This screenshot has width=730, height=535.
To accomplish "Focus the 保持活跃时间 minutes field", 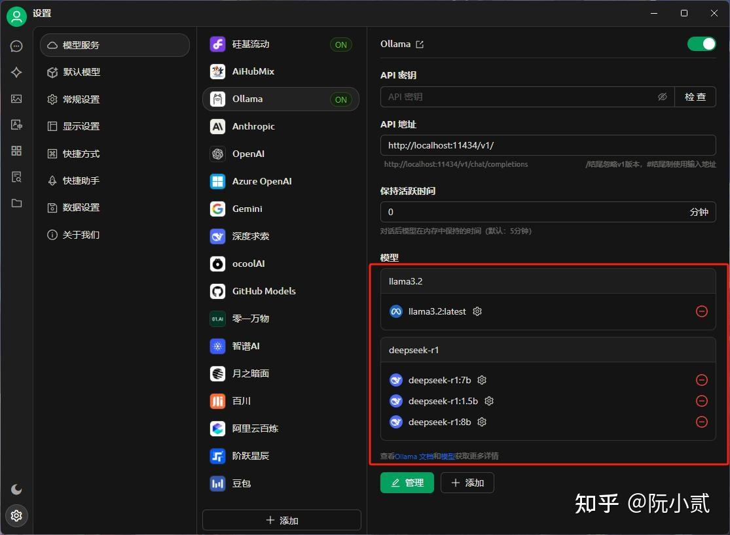I will pos(548,212).
